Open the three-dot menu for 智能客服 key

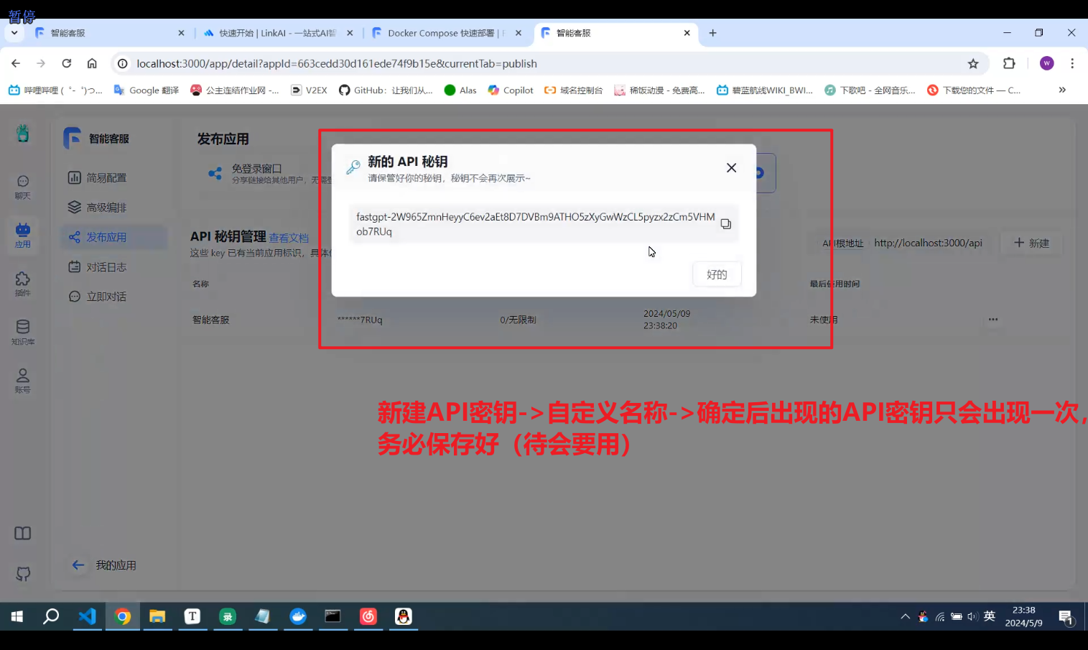[x=992, y=320]
